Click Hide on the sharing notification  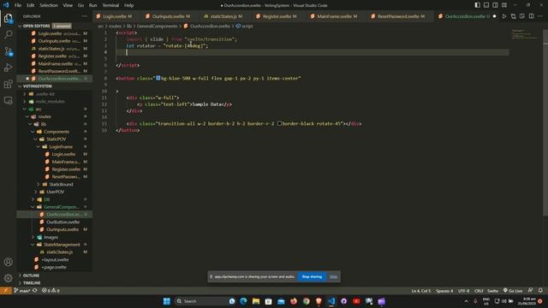click(333, 276)
